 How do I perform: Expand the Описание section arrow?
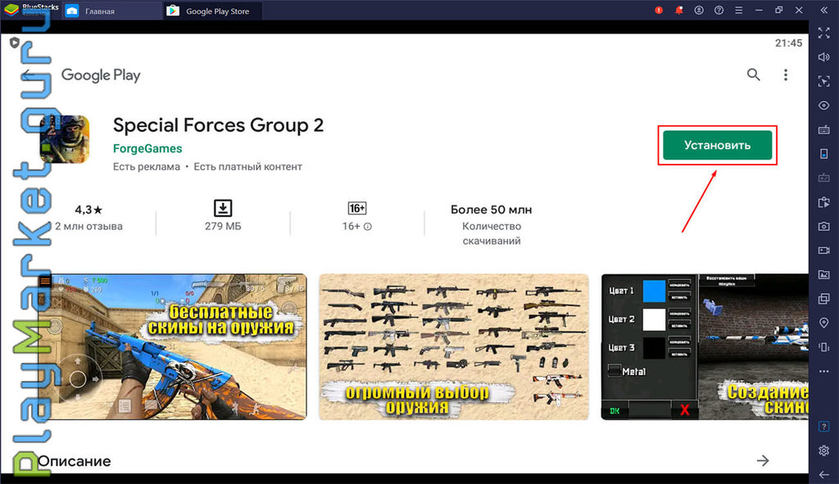(x=763, y=460)
